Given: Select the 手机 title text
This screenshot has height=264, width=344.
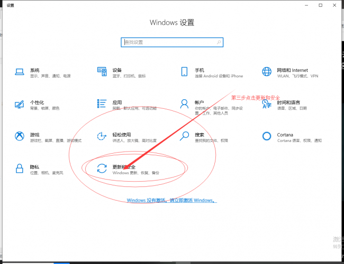Looking at the screenshot, I should tap(200, 70).
